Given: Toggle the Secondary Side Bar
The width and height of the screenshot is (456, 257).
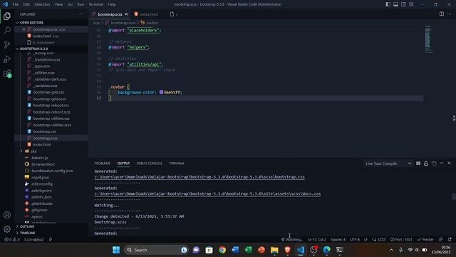Looking at the screenshot, I should [x=404, y=4].
